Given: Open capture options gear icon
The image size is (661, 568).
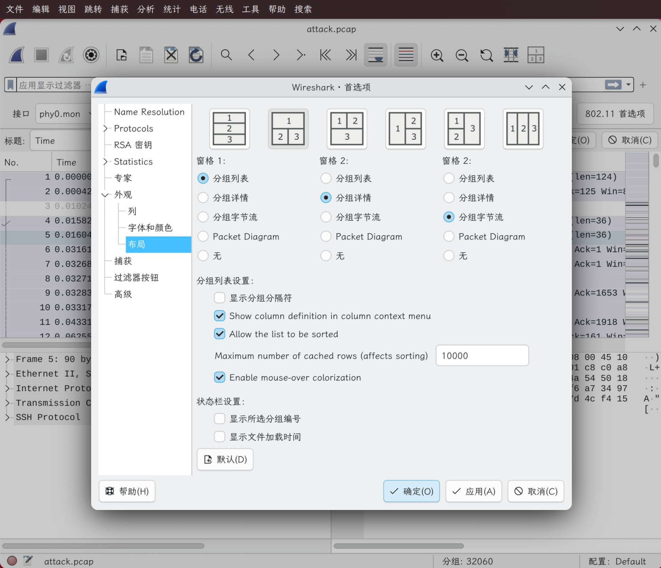Looking at the screenshot, I should pos(91,55).
